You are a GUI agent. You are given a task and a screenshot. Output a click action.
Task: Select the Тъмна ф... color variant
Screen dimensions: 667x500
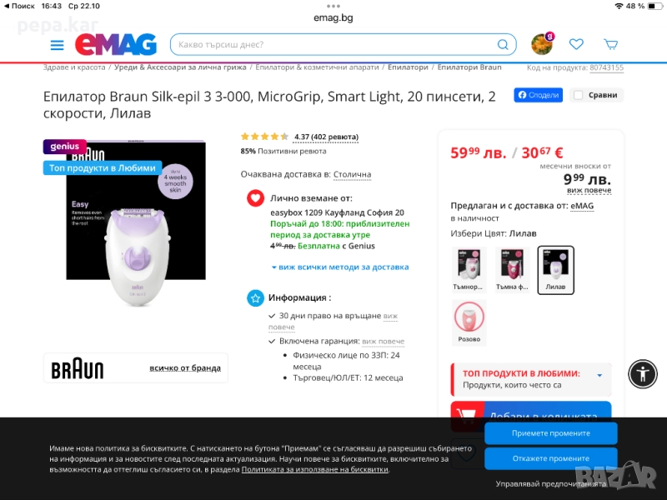click(512, 269)
